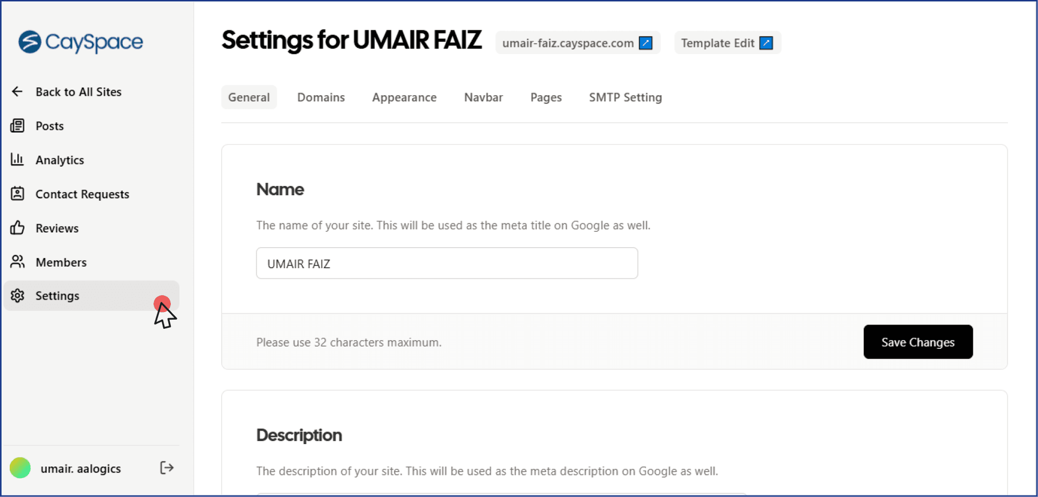Click the CaySpace logo

tap(80, 42)
